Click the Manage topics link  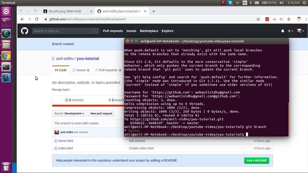tap(61, 90)
